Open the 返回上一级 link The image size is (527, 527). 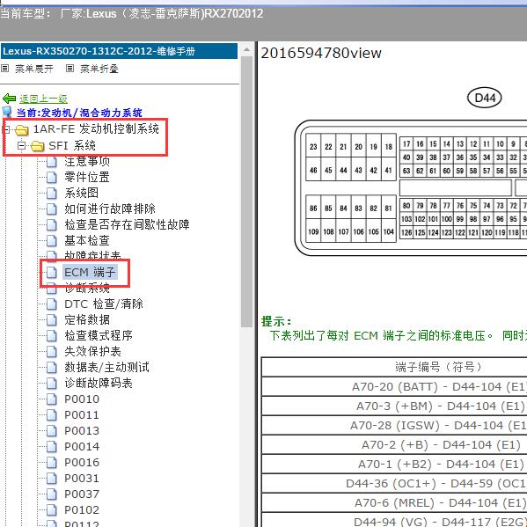[43, 99]
